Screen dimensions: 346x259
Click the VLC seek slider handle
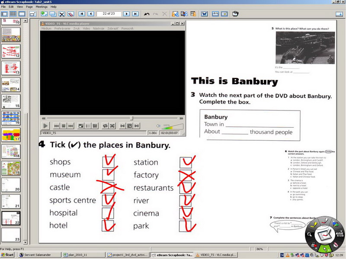click(131, 118)
